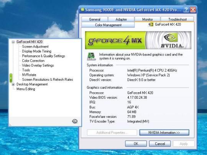Select Desktop Management tree item
This screenshot has width=207, height=155.
[32, 84]
